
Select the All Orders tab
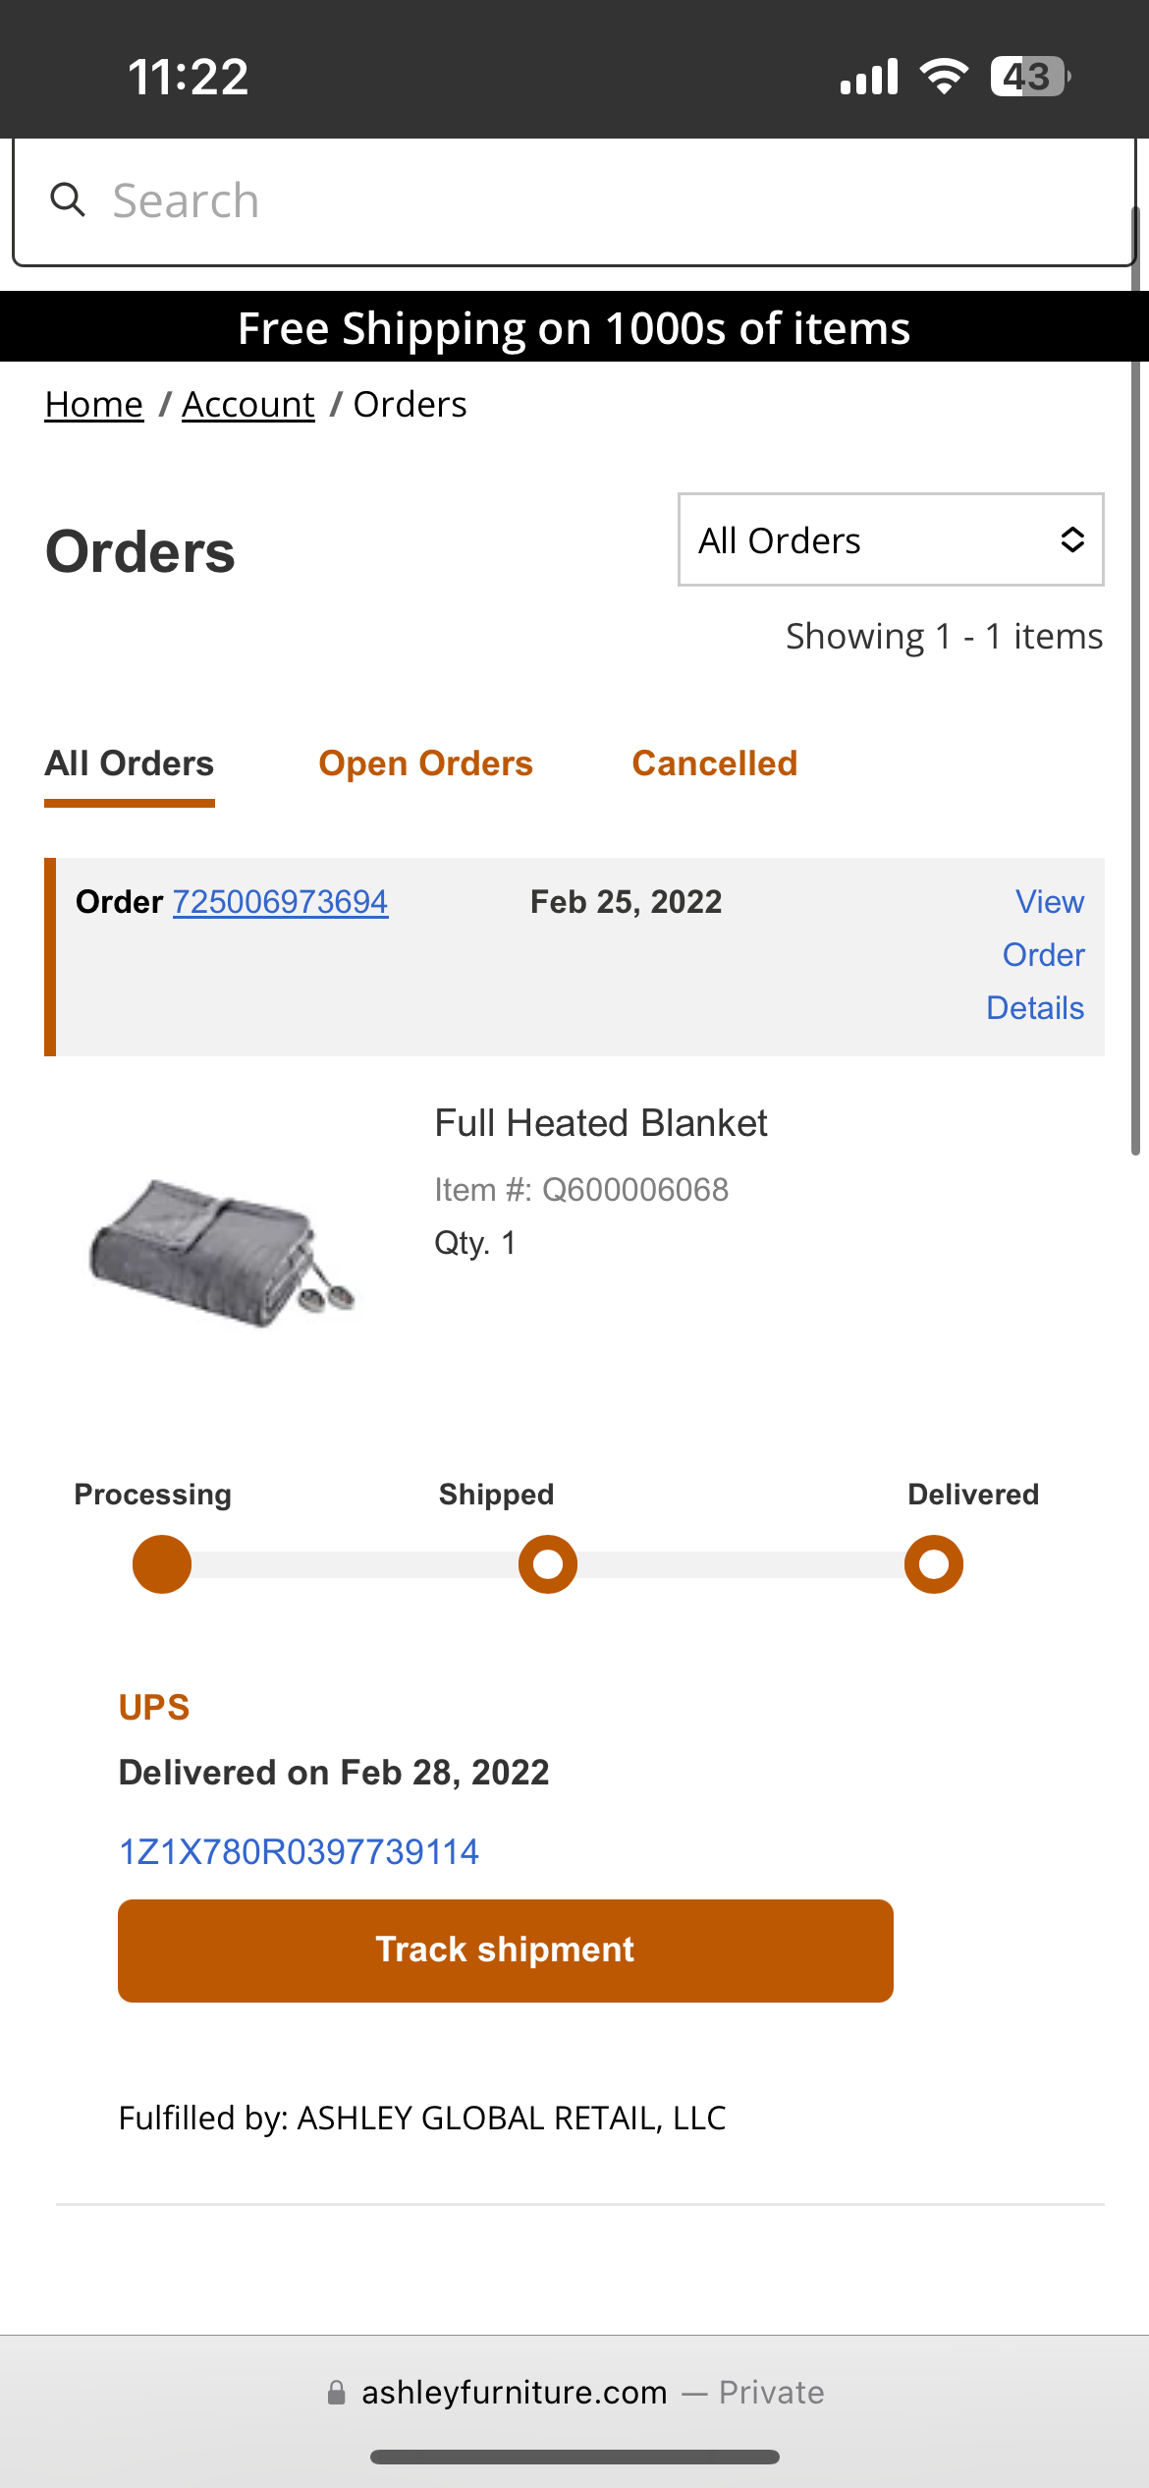coord(130,763)
